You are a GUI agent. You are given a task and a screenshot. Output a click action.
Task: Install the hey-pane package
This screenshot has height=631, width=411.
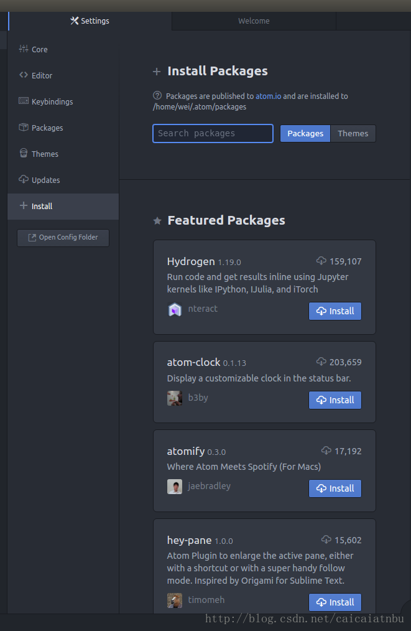pyautogui.click(x=335, y=602)
